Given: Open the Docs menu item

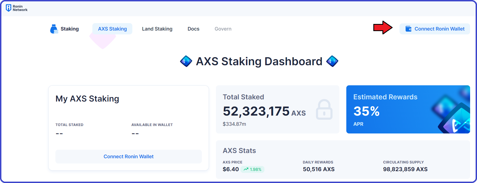Looking at the screenshot, I should [194, 29].
